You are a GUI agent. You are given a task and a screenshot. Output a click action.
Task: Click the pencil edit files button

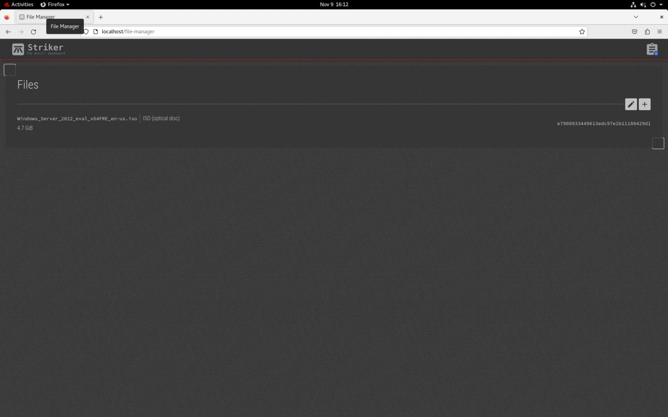(x=631, y=104)
